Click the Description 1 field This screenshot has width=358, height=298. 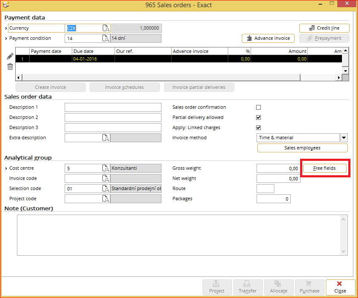tap(113, 107)
